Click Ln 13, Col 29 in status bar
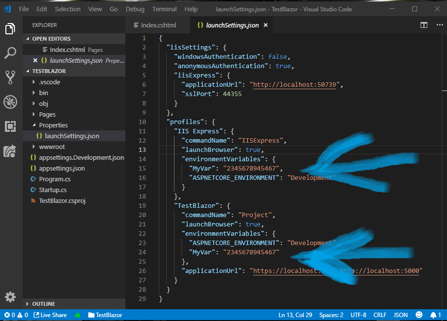The image size is (447, 321). 295,315
